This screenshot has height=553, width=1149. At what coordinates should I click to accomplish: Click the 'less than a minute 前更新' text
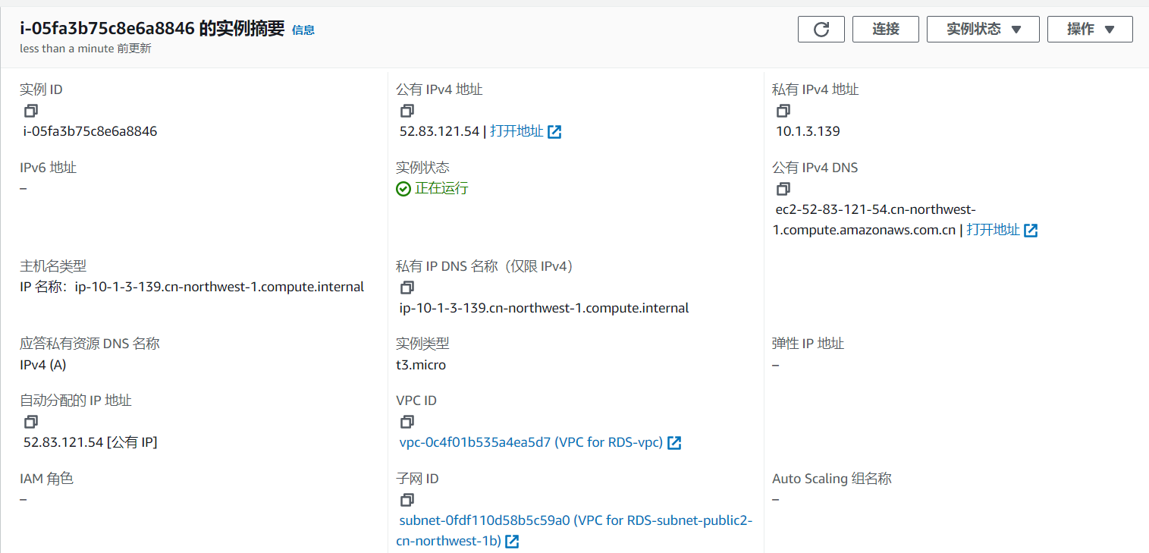point(86,49)
